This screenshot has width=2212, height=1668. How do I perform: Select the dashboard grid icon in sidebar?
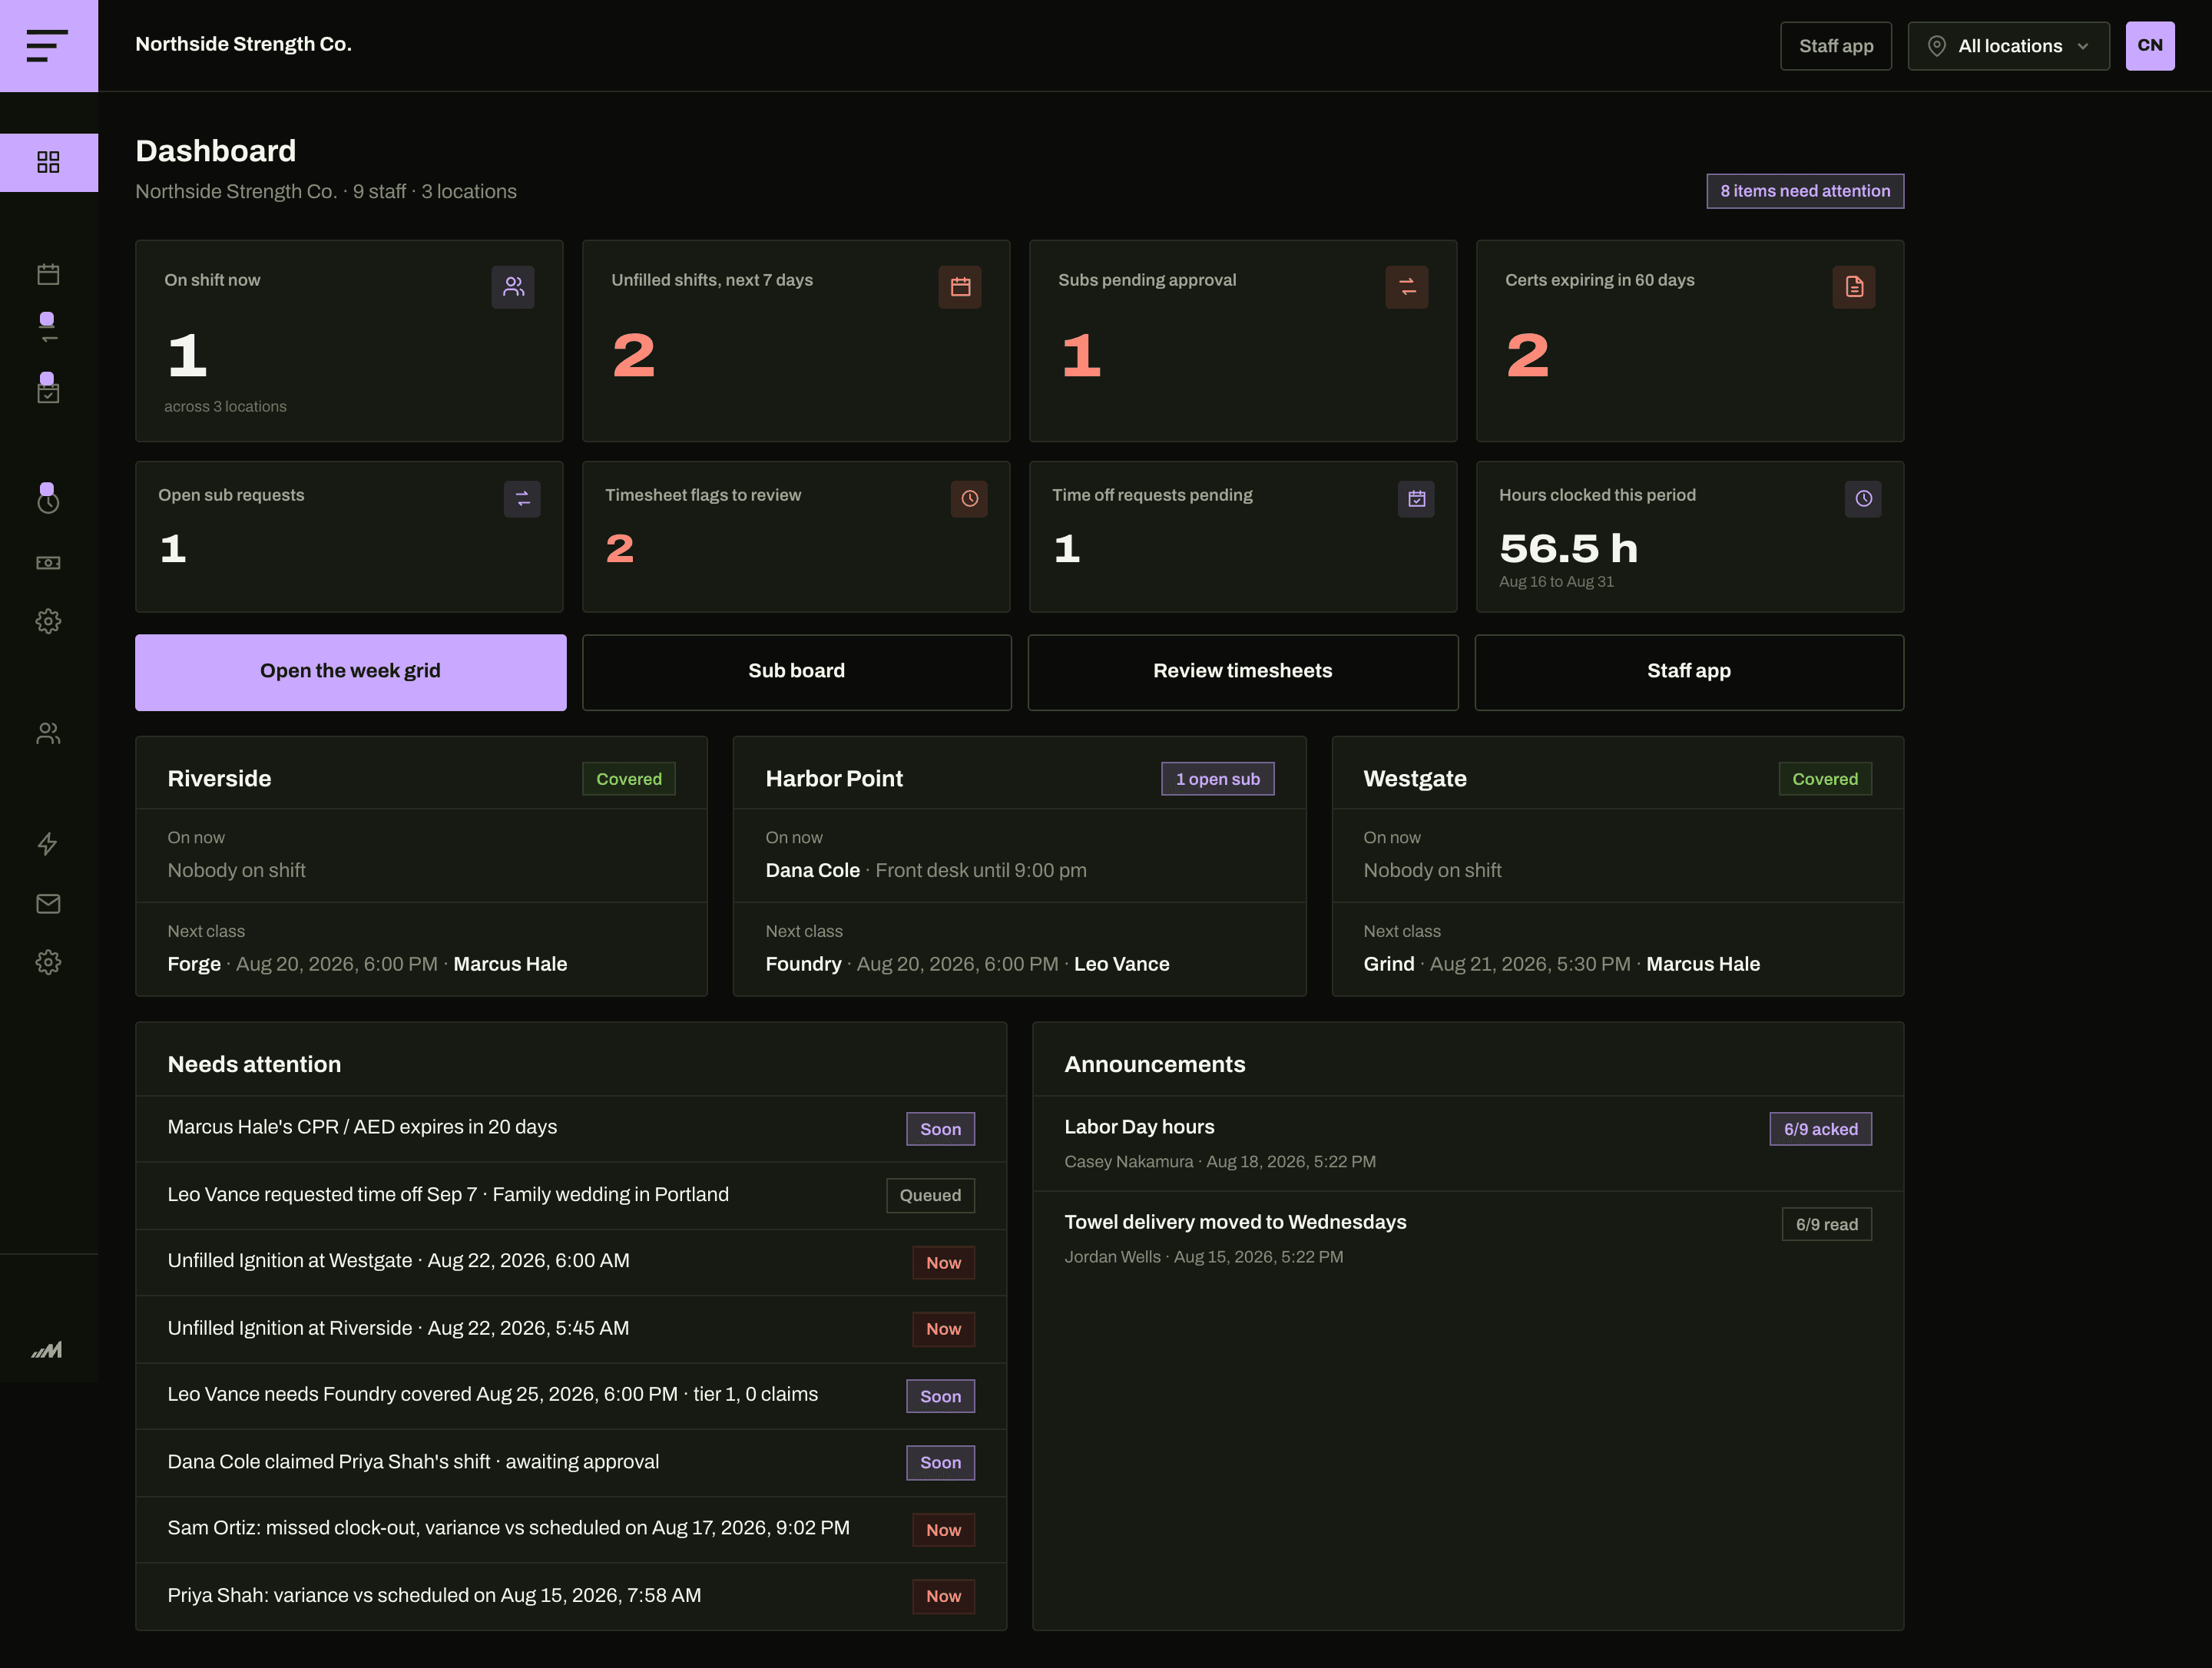tap(48, 162)
